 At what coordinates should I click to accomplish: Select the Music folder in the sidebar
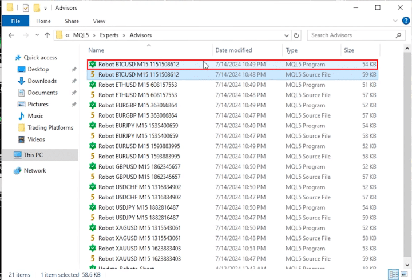point(35,116)
